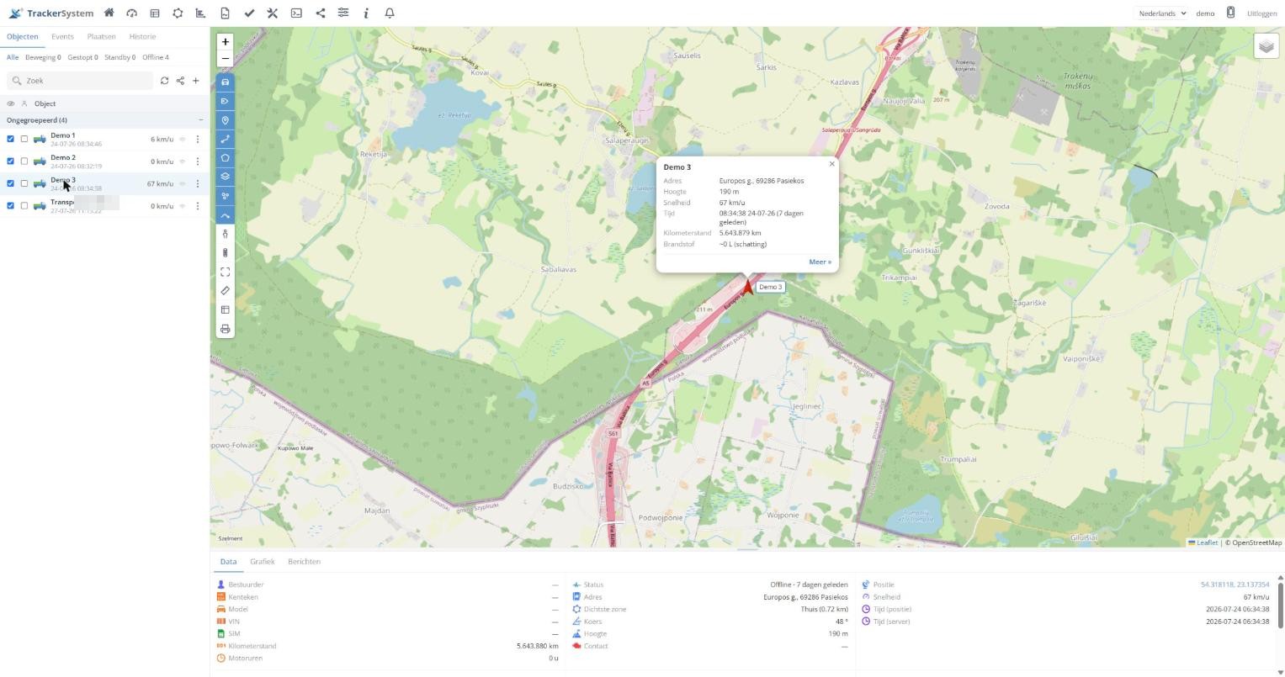Click the Meer » link in the popup
The image size is (1285, 677).
[x=820, y=262]
